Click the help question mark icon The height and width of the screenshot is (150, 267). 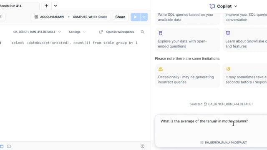coord(143,146)
